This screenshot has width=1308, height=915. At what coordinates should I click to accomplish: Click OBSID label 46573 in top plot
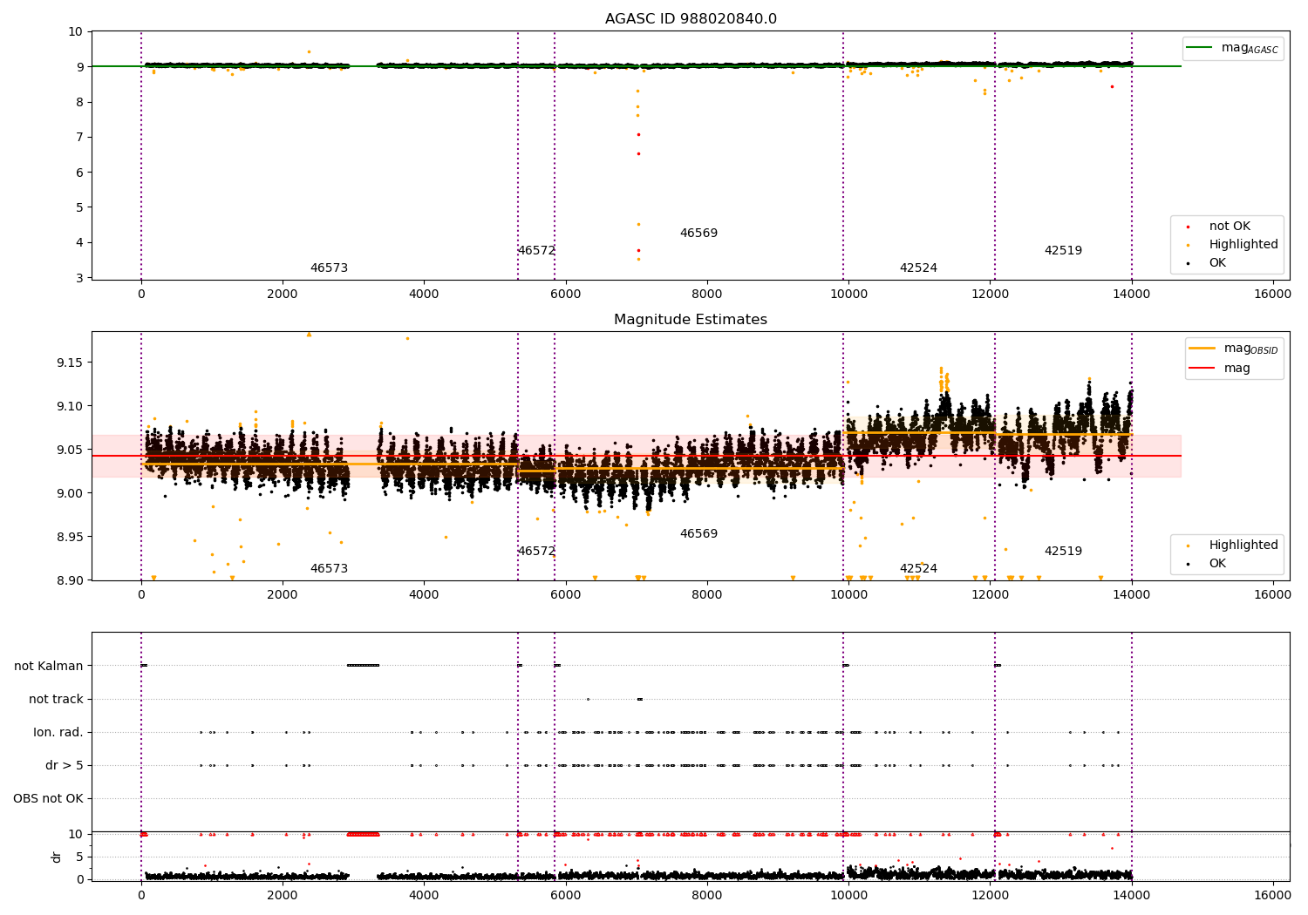coord(329,268)
